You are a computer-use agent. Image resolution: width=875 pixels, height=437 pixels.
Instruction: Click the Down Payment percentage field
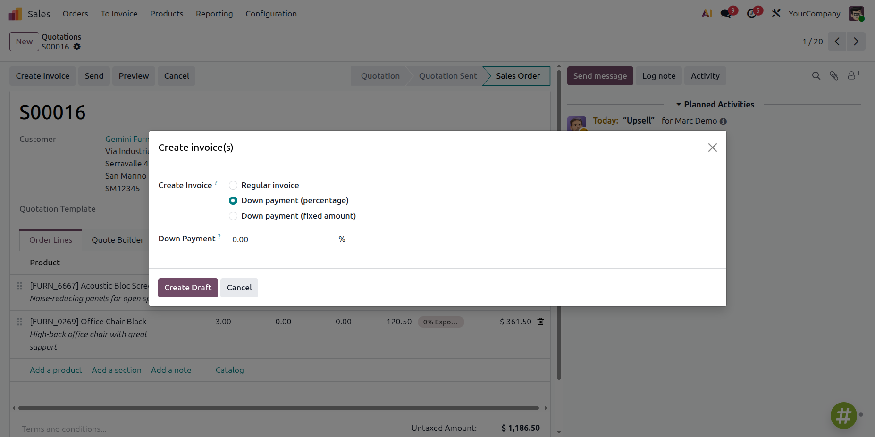pyautogui.click(x=283, y=239)
